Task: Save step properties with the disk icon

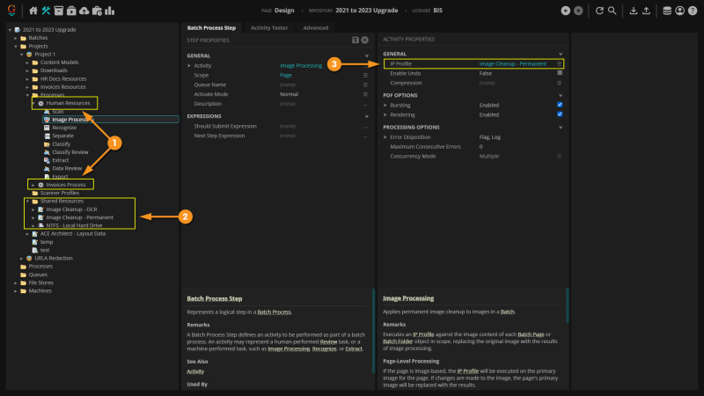Action: point(355,40)
